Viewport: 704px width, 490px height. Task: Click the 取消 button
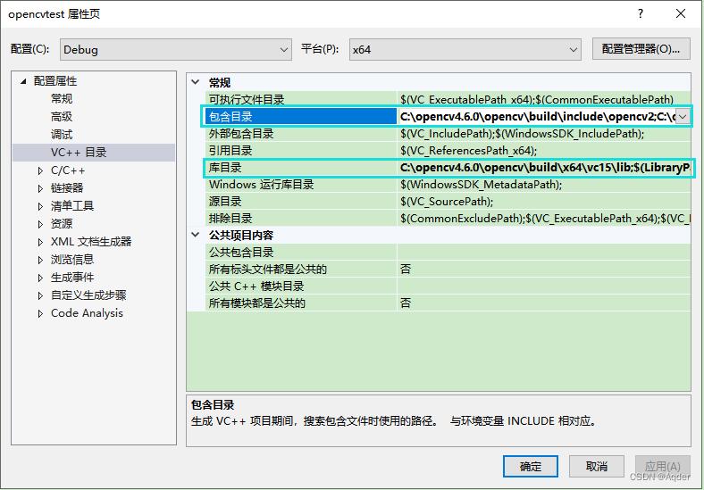click(x=597, y=466)
